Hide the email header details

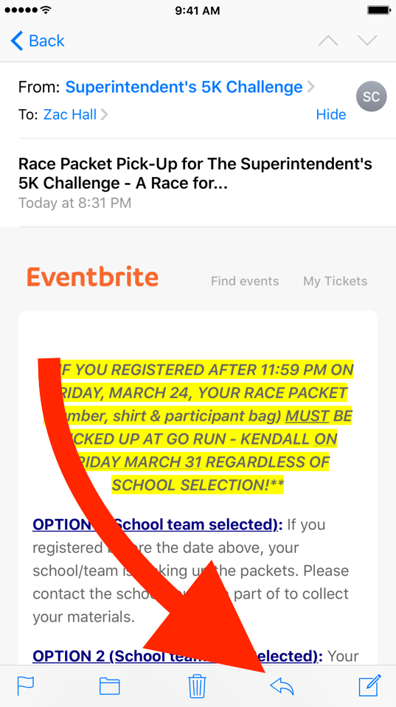(x=330, y=114)
